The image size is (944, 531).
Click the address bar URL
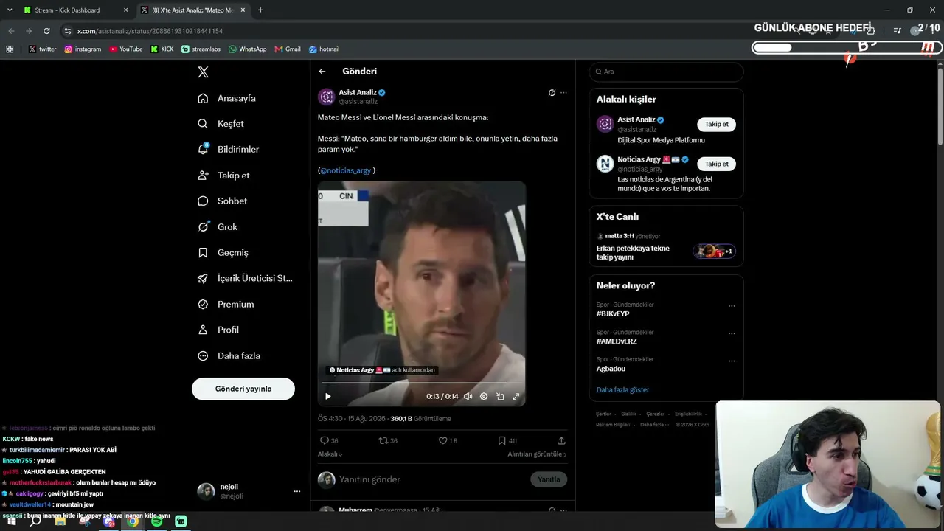pyautogui.click(x=150, y=31)
